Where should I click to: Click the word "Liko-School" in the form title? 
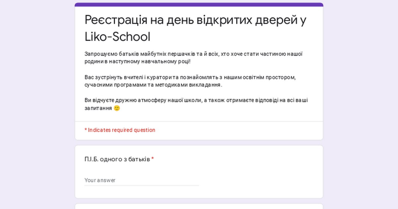(117, 37)
